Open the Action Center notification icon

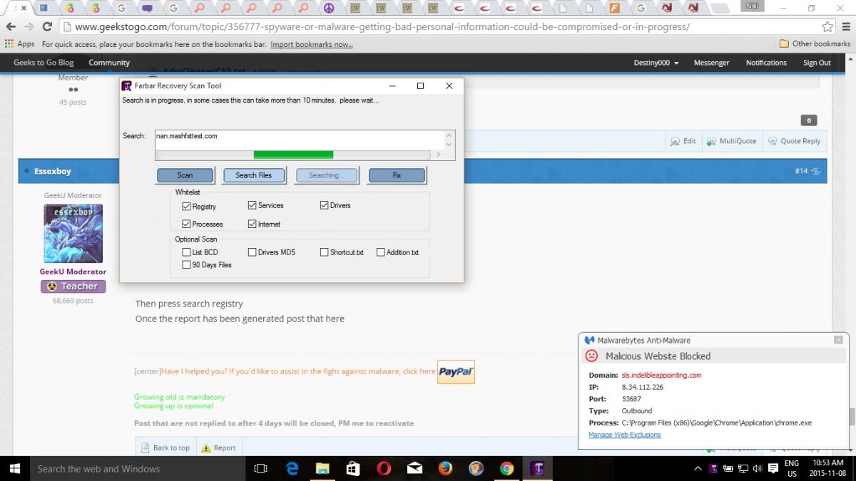click(x=773, y=469)
